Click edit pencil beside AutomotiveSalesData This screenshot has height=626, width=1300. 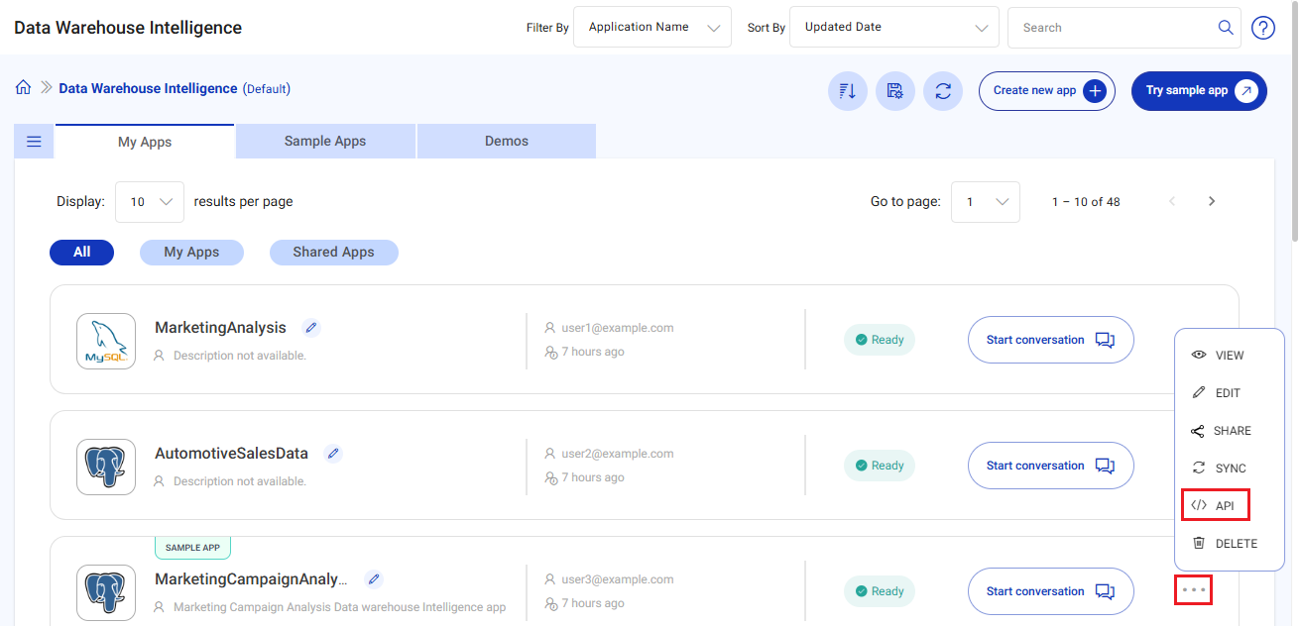pyautogui.click(x=333, y=454)
